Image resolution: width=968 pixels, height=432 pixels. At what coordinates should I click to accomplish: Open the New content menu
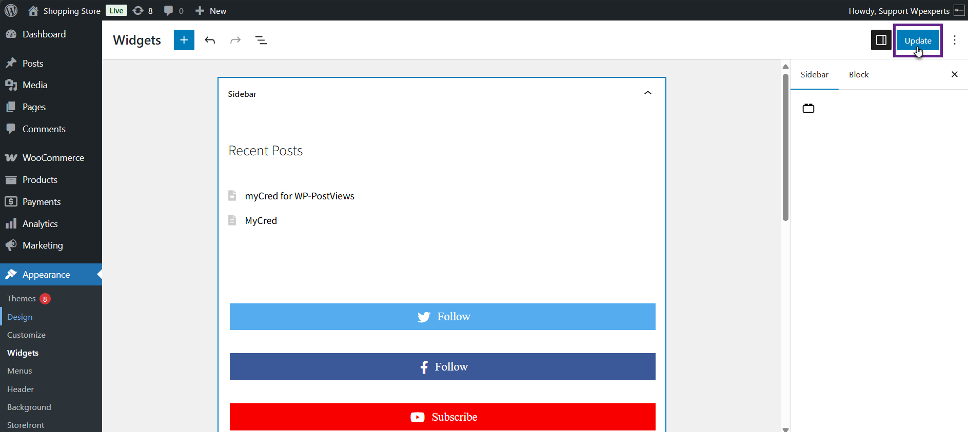pyautogui.click(x=211, y=11)
